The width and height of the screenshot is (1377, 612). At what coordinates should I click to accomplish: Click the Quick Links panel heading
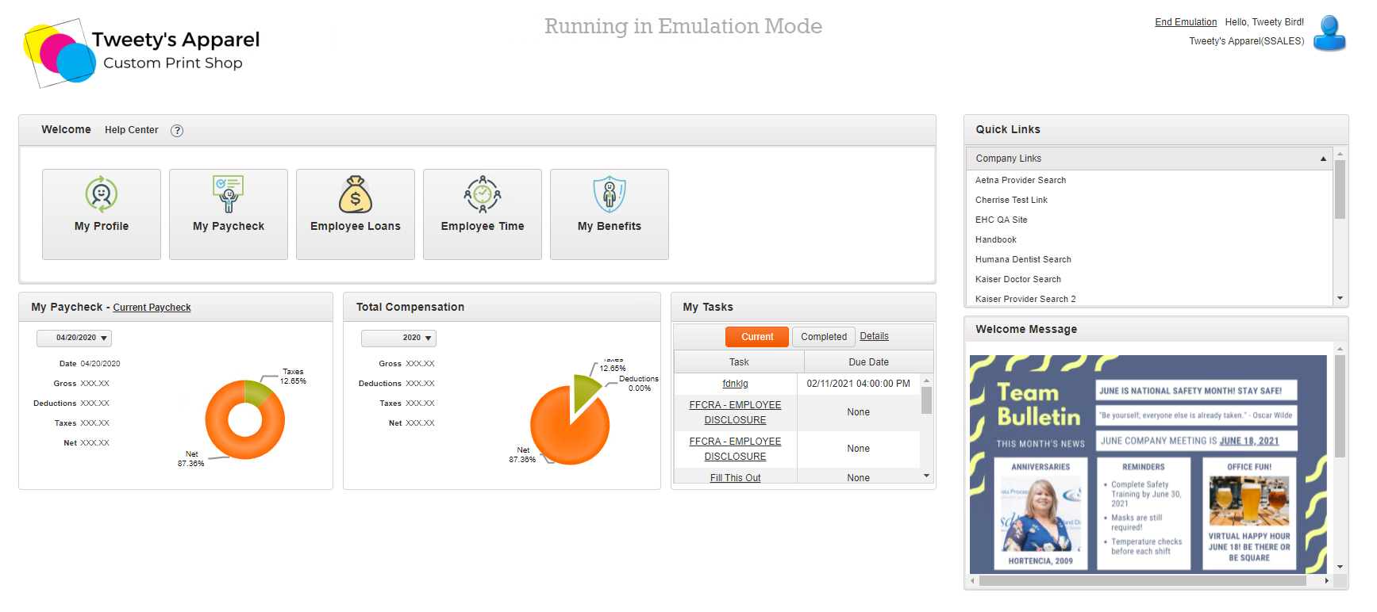tap(1008, 129)
